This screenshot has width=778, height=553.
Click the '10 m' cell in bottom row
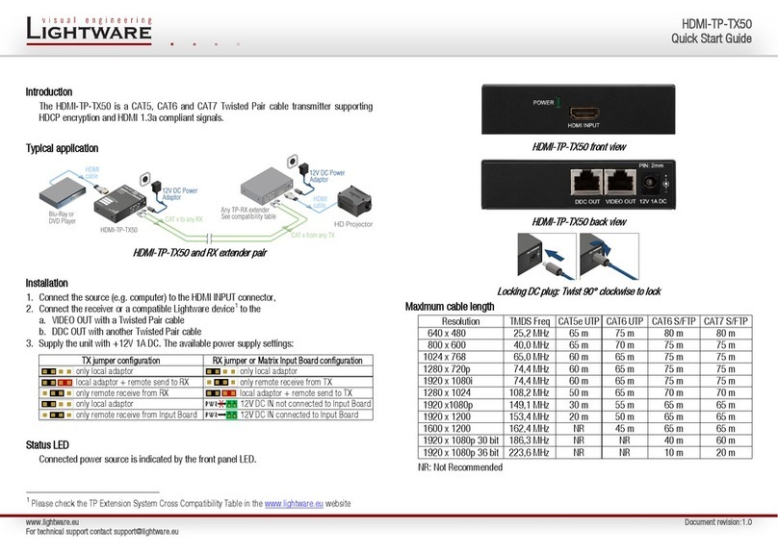point(673,453)
